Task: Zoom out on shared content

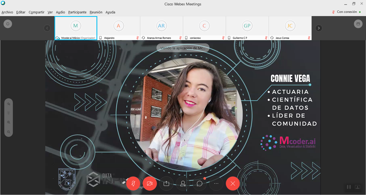Action: (x=9, y=132)
